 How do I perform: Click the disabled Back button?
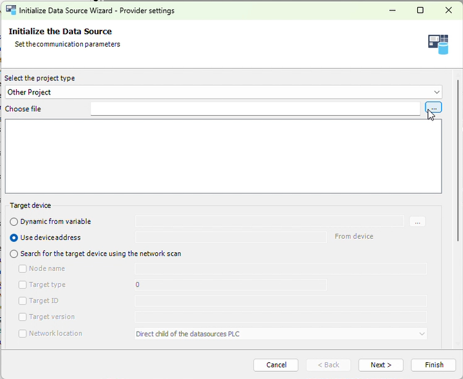pyautogui.click(x=328, y=365)
